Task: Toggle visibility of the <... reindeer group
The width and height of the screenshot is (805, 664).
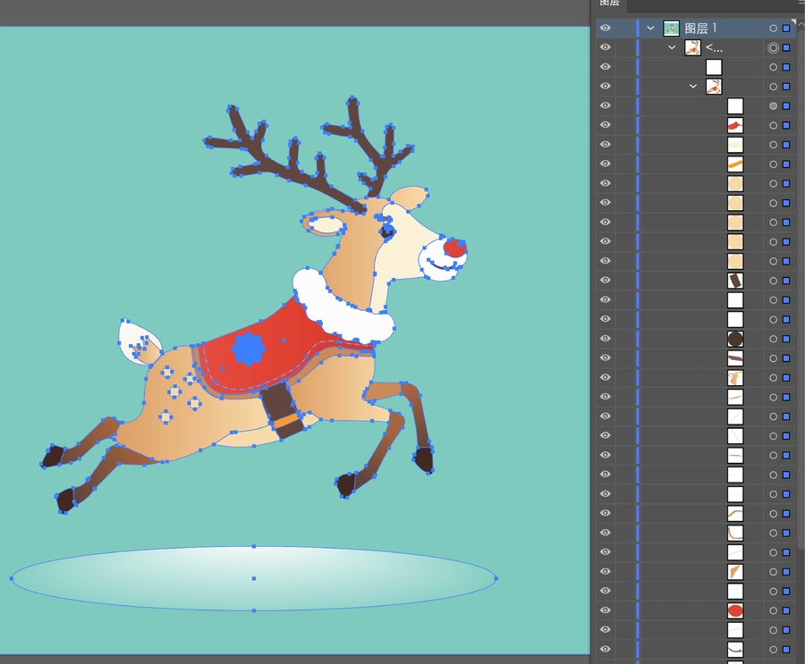Action: click(606, 47)
